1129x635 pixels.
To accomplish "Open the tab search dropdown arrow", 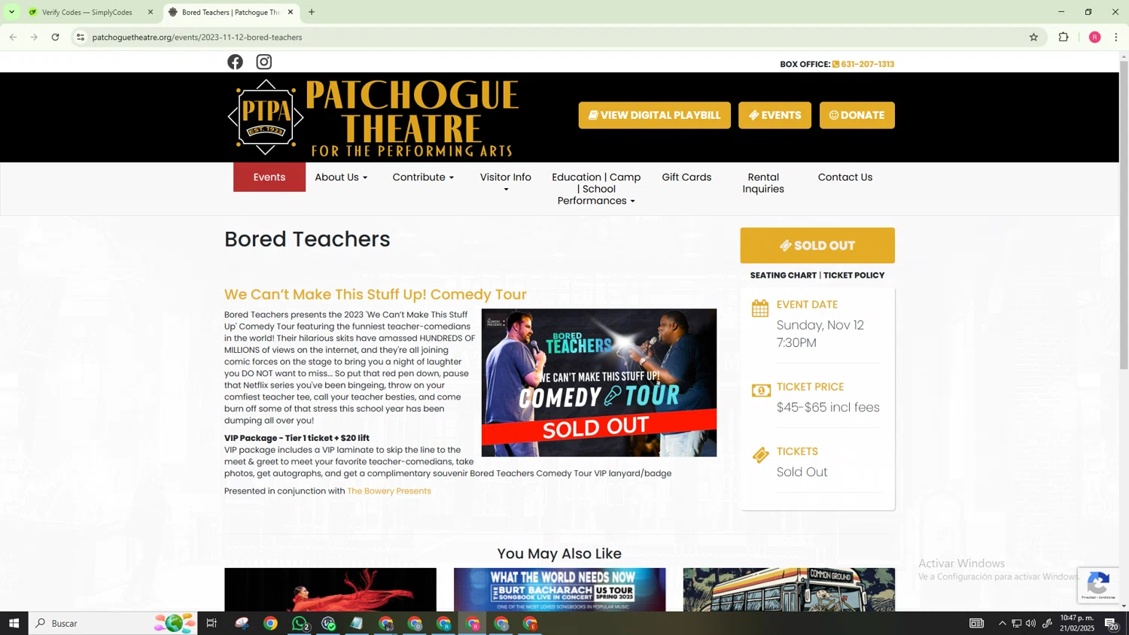I will tap(11, 12).
